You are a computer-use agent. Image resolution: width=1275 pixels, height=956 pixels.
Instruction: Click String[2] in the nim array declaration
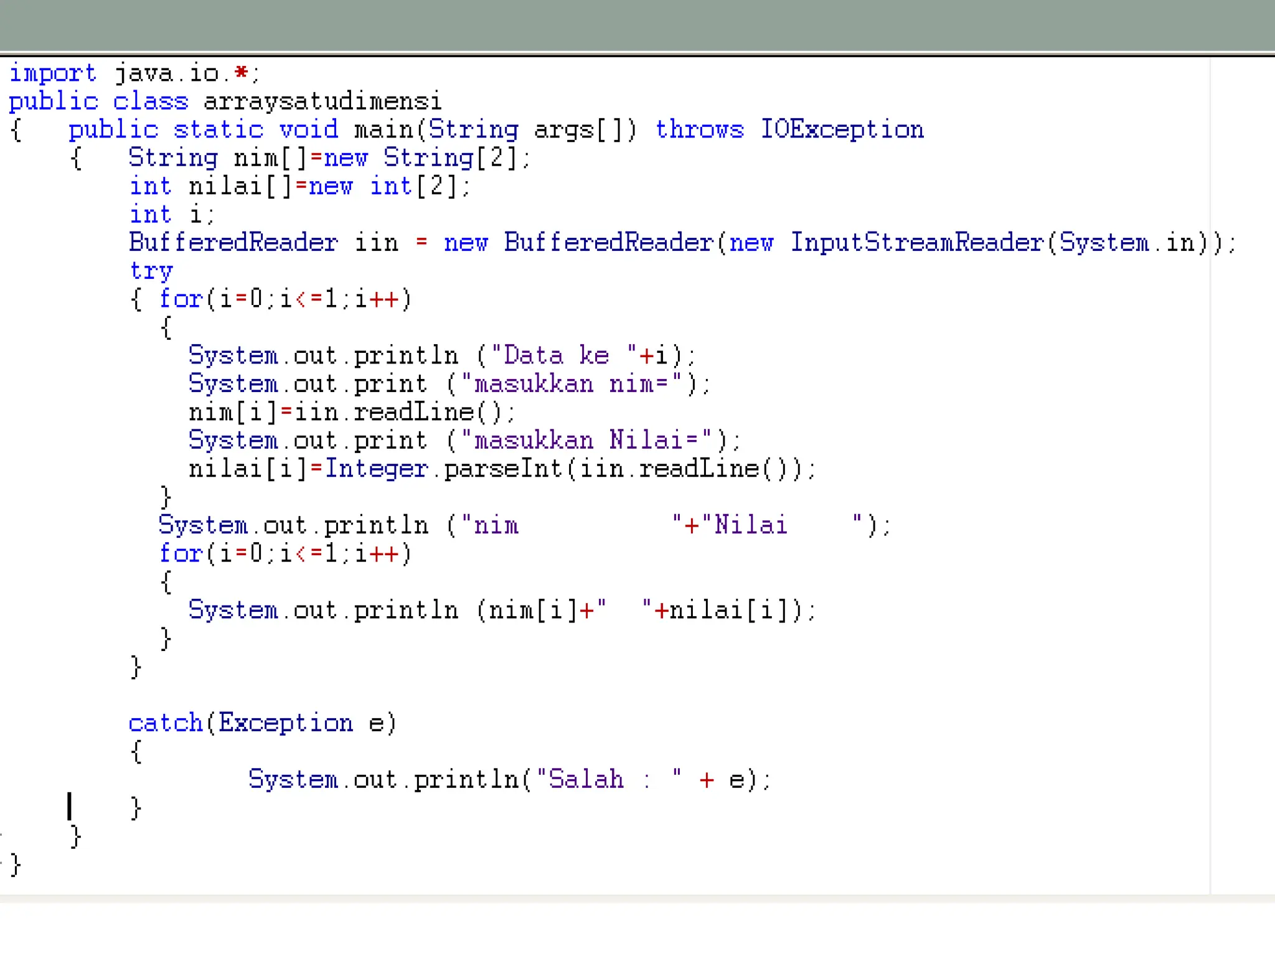click(449, 158)
